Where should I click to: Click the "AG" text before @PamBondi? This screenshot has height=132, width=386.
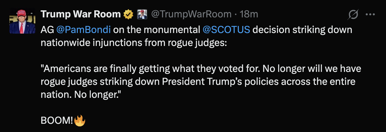coord(47,30)
